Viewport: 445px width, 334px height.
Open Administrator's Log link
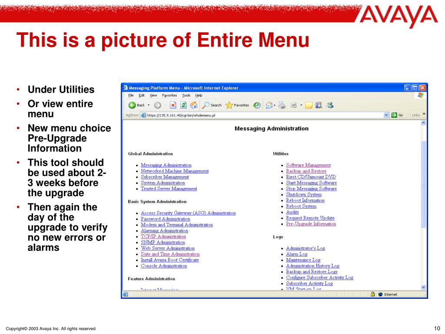tap(306, 248)
